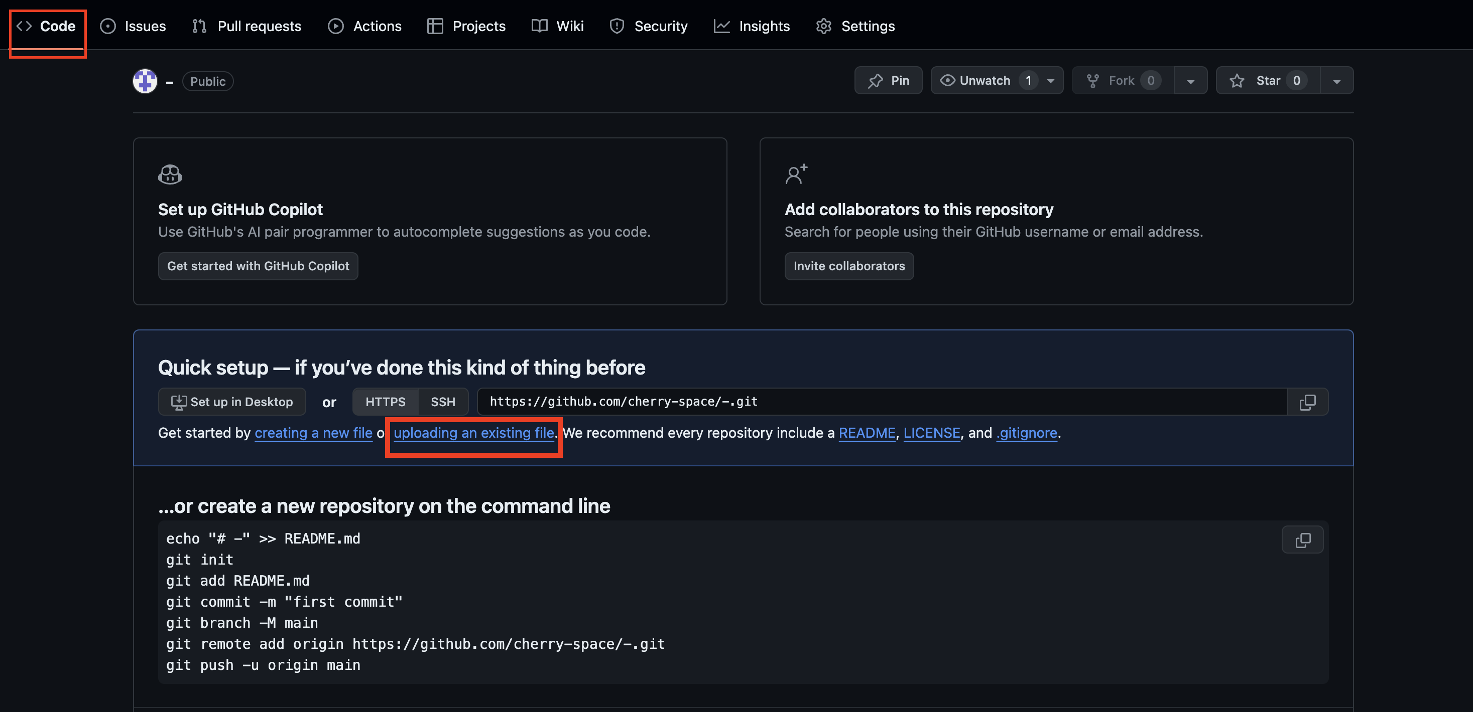
Task: Open the Star lists dropdown arrow
Action: 1336,81
